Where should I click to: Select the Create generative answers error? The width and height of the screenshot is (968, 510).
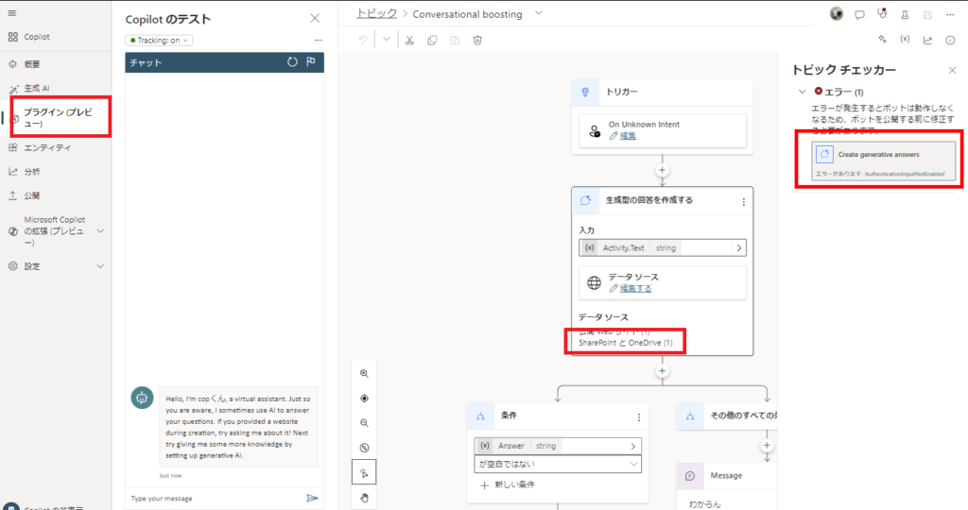click(x=884, y=161)
